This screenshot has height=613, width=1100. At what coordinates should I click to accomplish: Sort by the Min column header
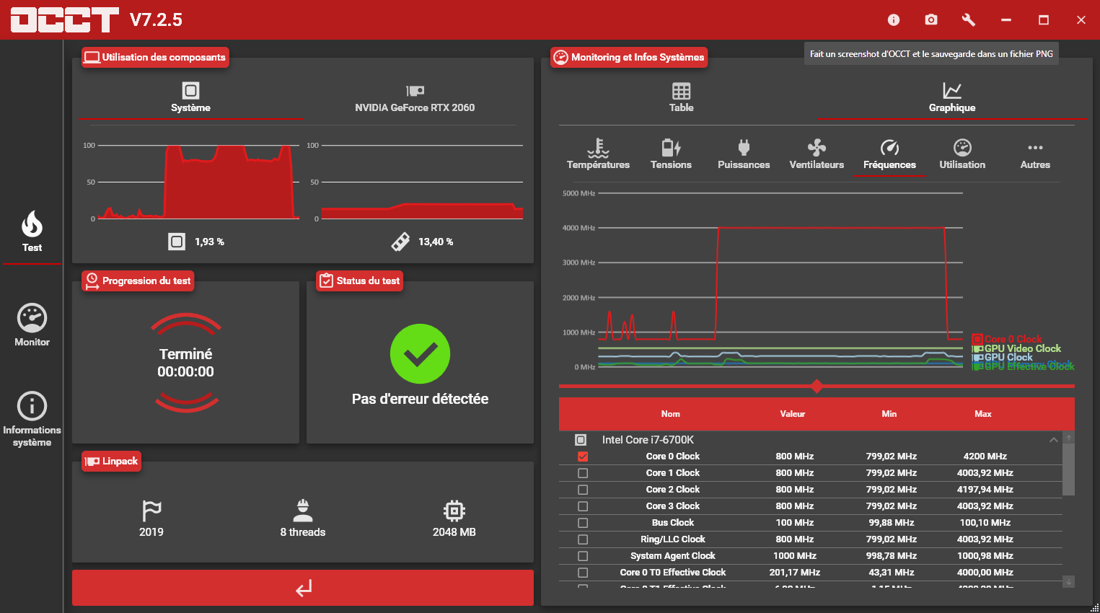tap(889, 414)
